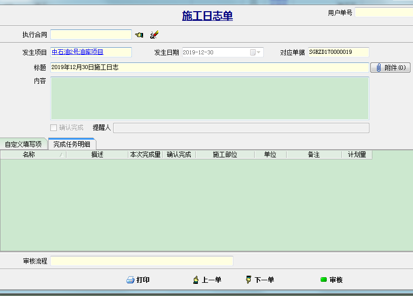413x296 pixels.
Task: Click into the 内容 text area
Action: point(210,98)
